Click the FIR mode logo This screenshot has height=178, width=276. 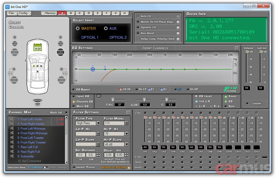[231, 89]
